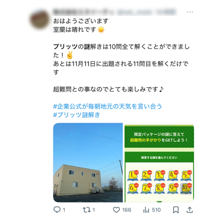Open the reply comment icon
Image resolution: width=224 pixels, height=224 pixels.
click(57, 210)
